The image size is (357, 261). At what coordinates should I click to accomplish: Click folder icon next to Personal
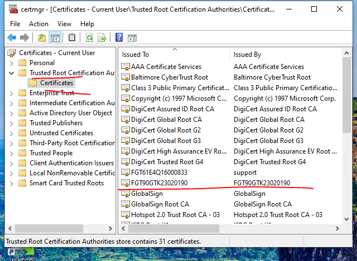tap(22, 63)
